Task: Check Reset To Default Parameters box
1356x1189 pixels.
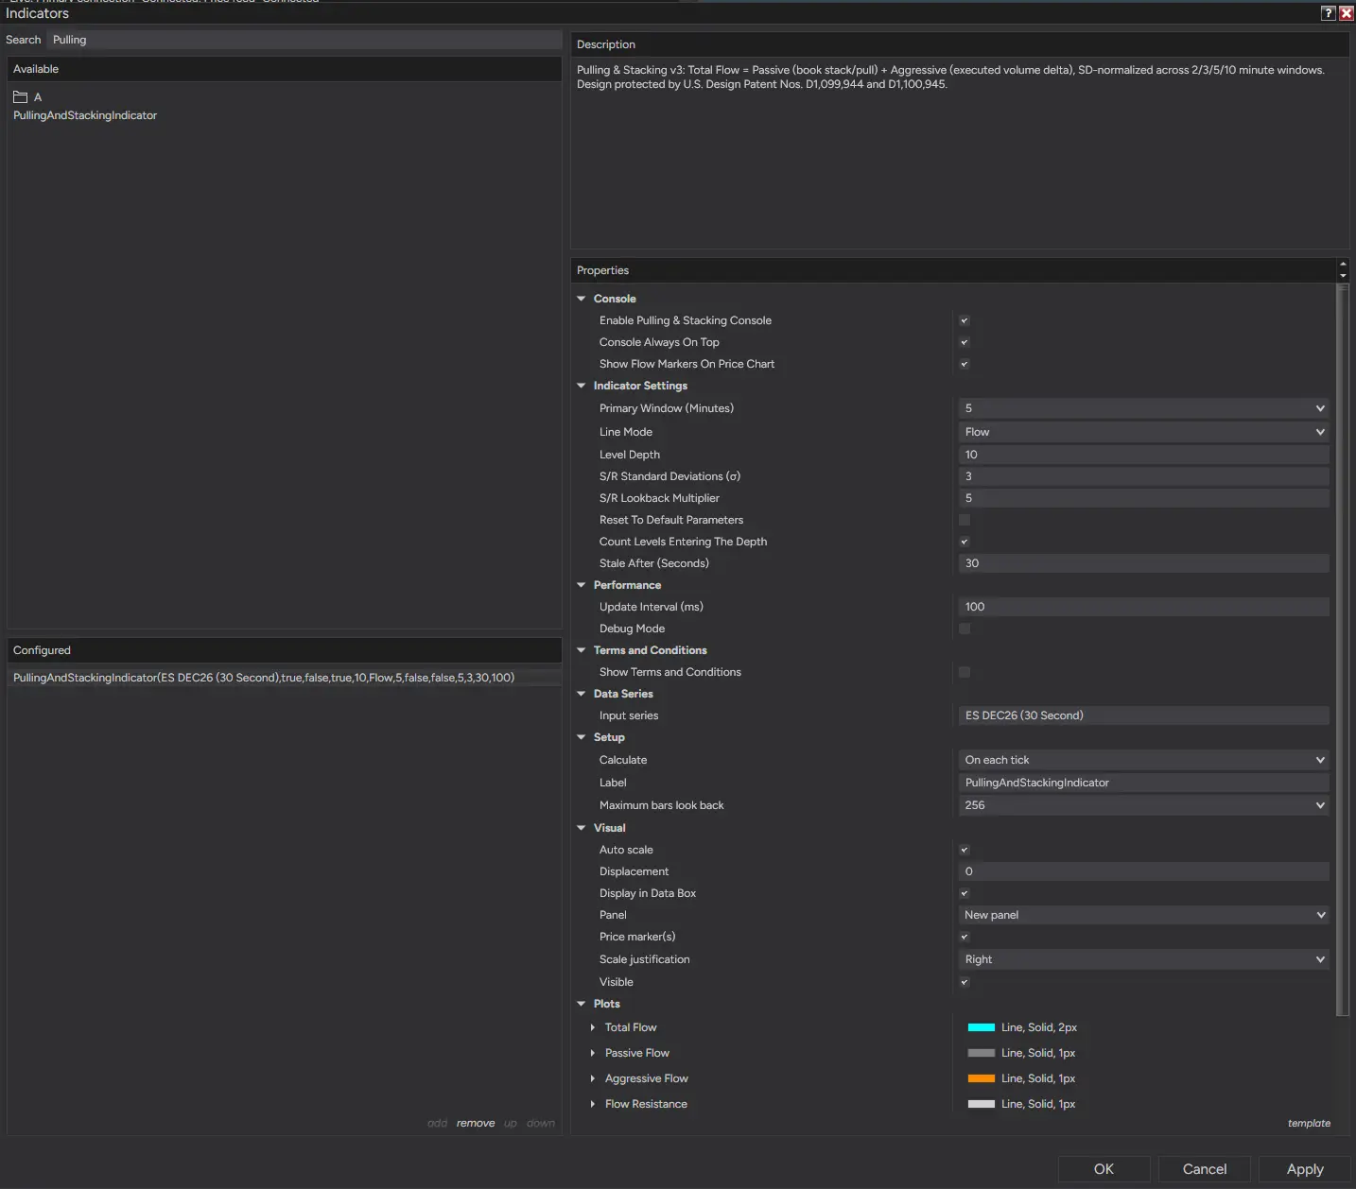Action: [965, 520]
